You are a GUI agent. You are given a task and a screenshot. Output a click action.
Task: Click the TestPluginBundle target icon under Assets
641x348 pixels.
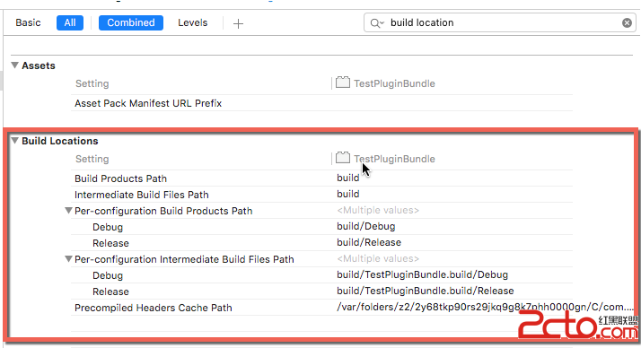point(343,83)
